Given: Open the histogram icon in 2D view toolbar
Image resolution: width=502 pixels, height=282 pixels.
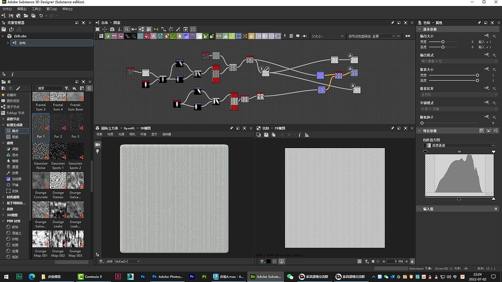Looking at the screenshot, I should [307, 135].
